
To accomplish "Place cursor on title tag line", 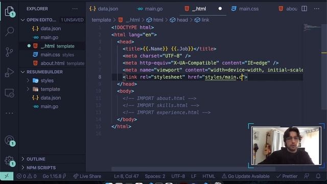I will point(169,49).
